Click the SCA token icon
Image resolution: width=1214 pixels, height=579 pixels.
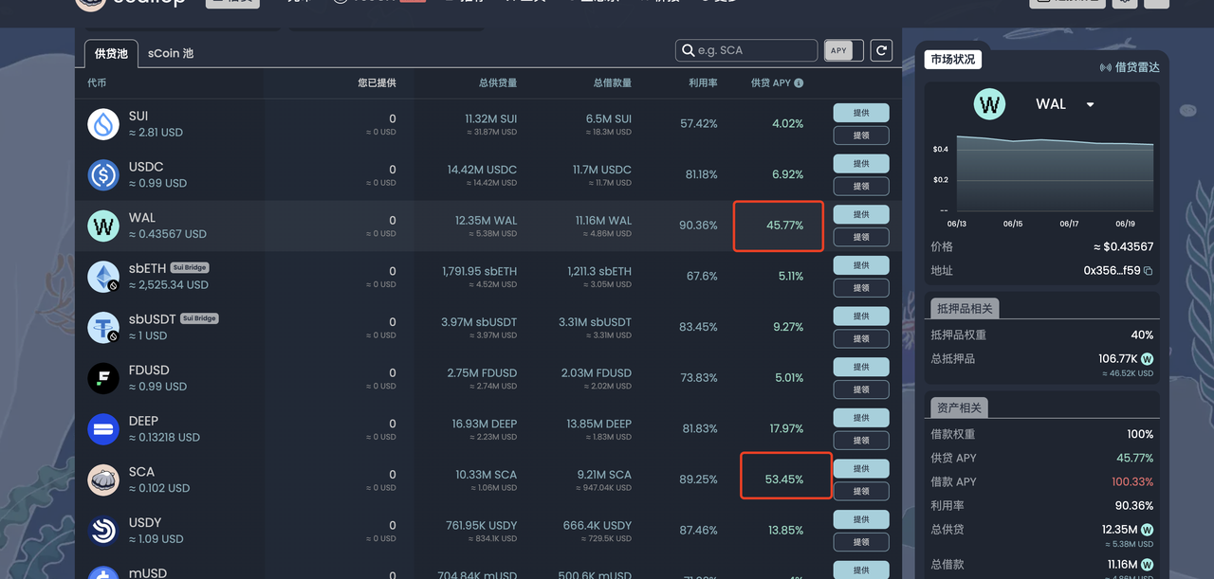click(103, 480)
